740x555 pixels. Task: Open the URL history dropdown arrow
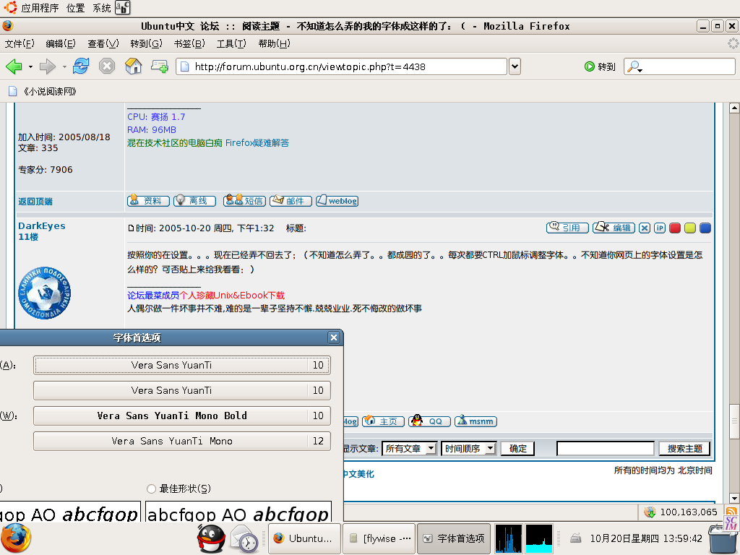pyautogui.click(x=515, y=66)
